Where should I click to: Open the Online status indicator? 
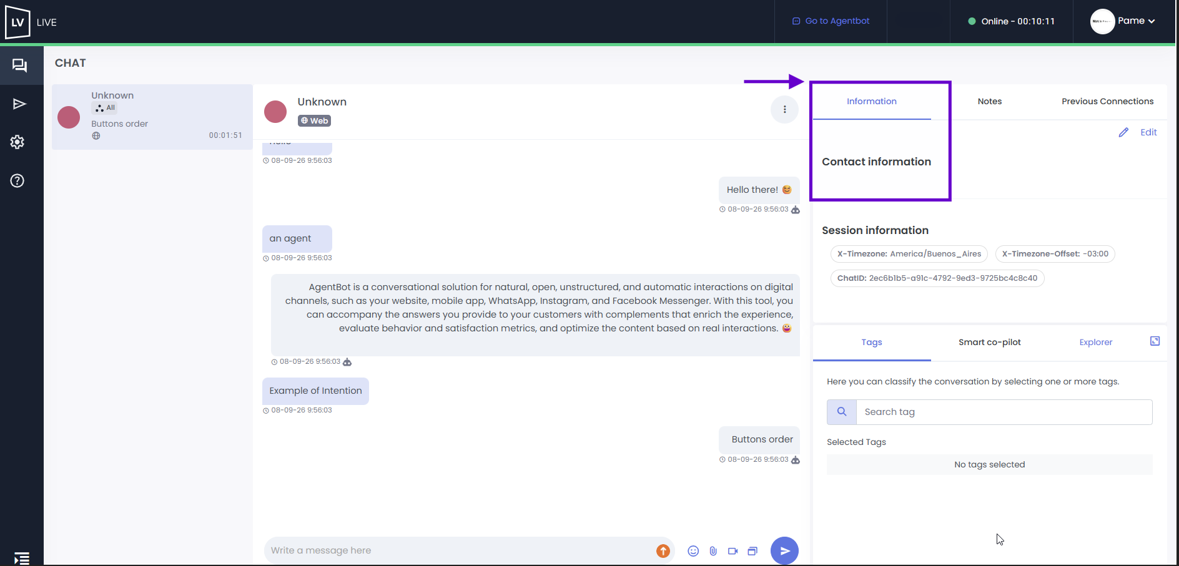click(x=1012, y=21)
